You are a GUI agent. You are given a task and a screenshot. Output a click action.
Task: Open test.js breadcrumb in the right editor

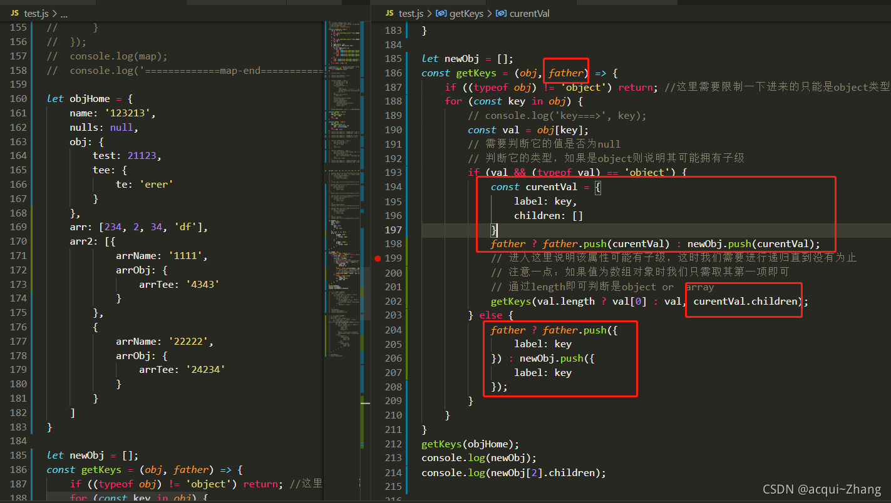point(411,13)
